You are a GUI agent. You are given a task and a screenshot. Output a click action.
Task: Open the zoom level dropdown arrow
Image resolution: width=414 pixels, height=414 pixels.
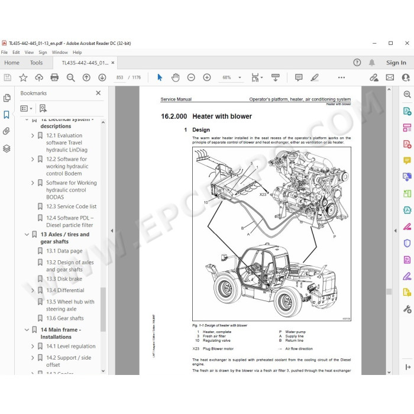[240, 77]
